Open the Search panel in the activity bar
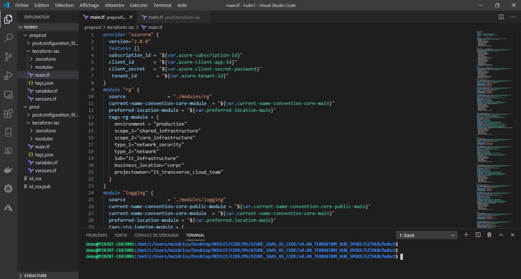This screenshot has width=521, height=279. 8,37
